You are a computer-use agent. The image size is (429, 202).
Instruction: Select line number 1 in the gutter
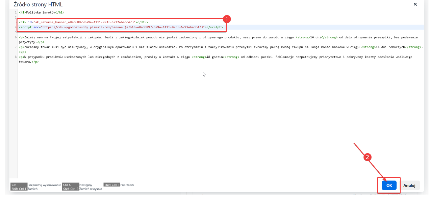pyautogui.click(x=16, y=12)
